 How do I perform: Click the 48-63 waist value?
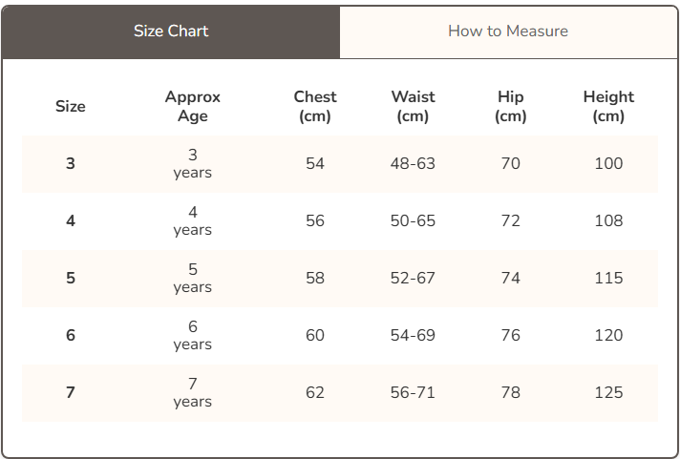click(413, 164)
